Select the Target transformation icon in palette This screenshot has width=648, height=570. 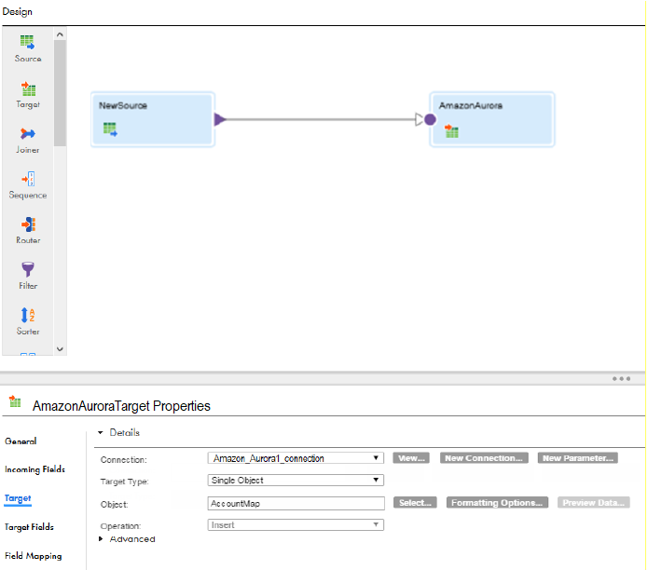[28, 88]
